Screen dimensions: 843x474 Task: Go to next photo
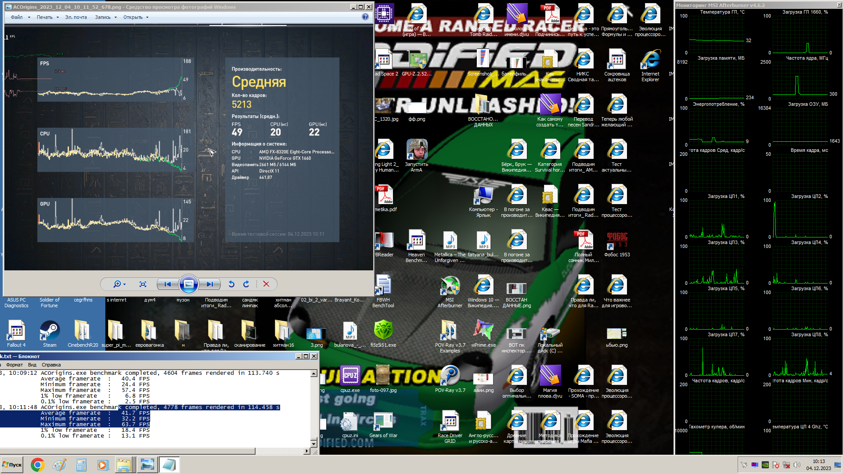point(209,284)
